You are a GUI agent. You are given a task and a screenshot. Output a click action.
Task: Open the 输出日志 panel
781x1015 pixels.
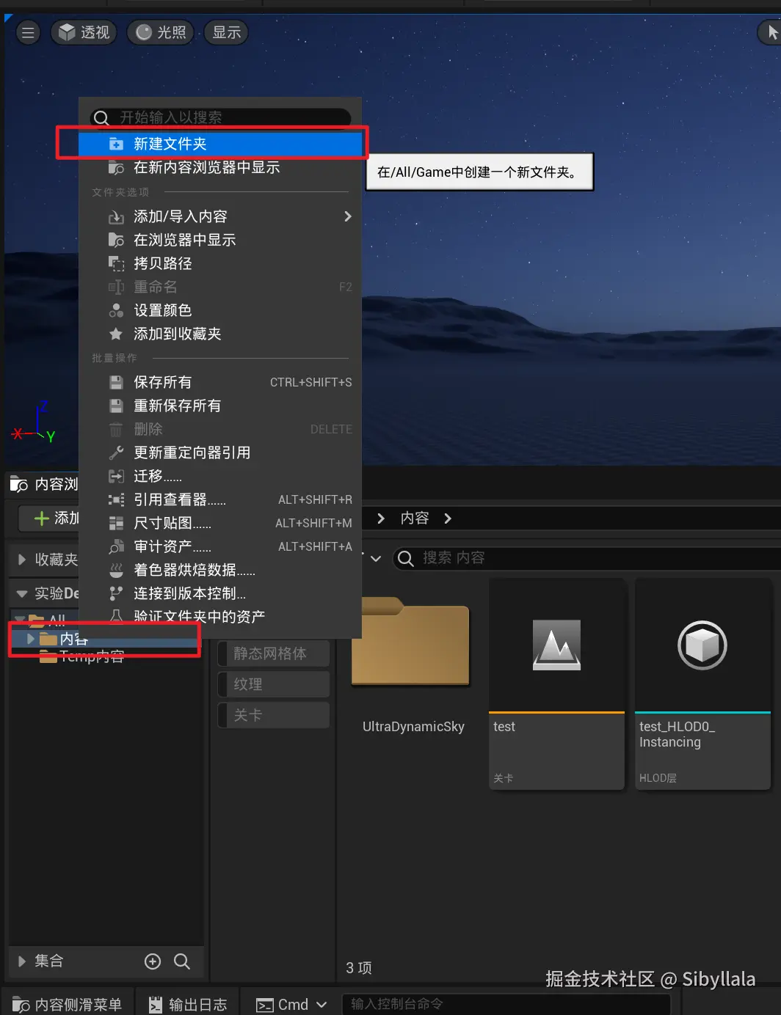click(x=188, y=1004)
